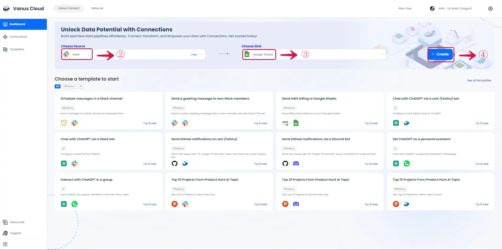Switch to the Vanus Connect tab
The width and height of the screenshot is (502, 250).
[x=69, y=8]
